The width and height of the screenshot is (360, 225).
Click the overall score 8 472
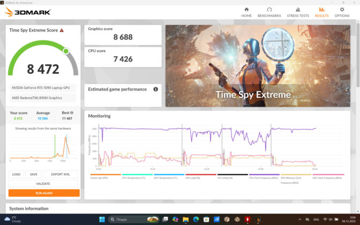coord(43,69)
